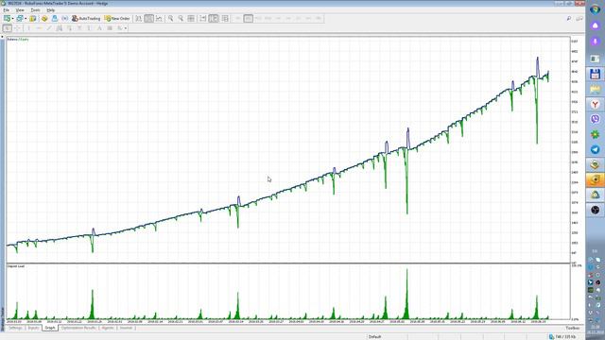Click the yellow folder icon after Profiles
The image size is (605, 340).
click(33, 19)
